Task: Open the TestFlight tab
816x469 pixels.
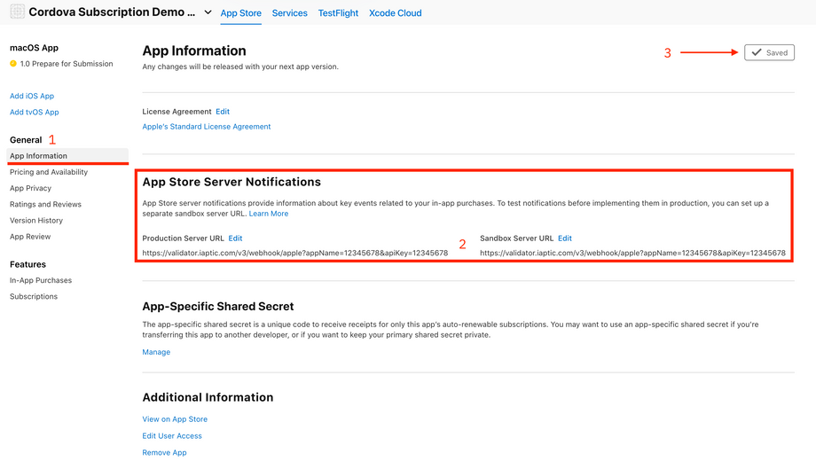Action: pyautogui.click(x=338, y=13)
